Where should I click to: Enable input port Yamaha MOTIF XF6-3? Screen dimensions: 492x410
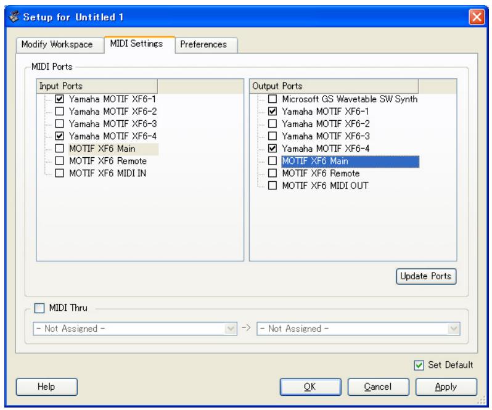pyautogui.click(x=59, y=123)
